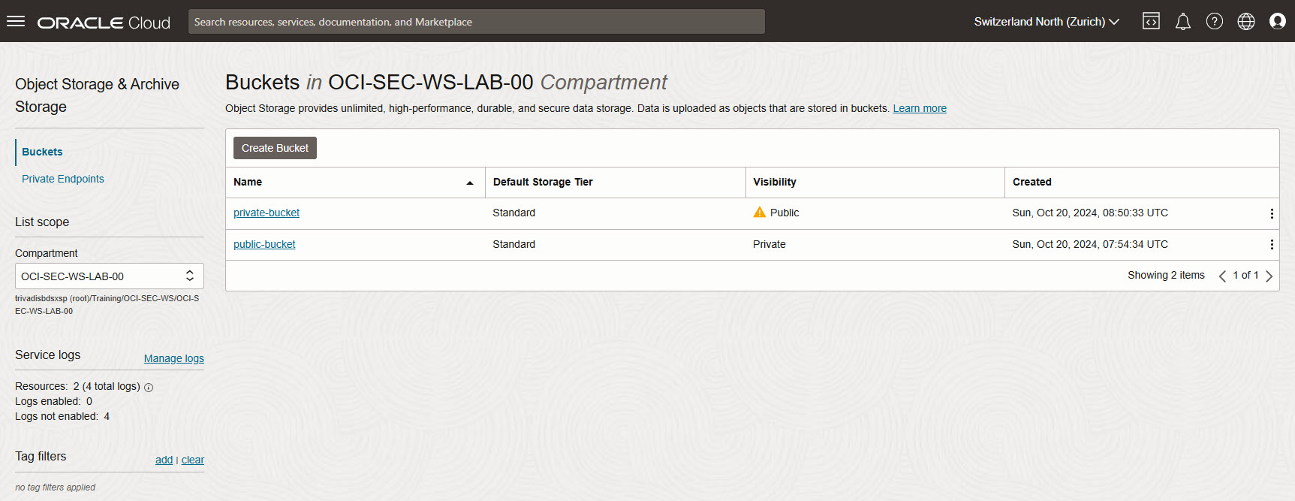Click the Object Storage & Archive Storage heading
Image resolution: width=1295 pixels, height=501 pixels.
(x=97, y=95)
